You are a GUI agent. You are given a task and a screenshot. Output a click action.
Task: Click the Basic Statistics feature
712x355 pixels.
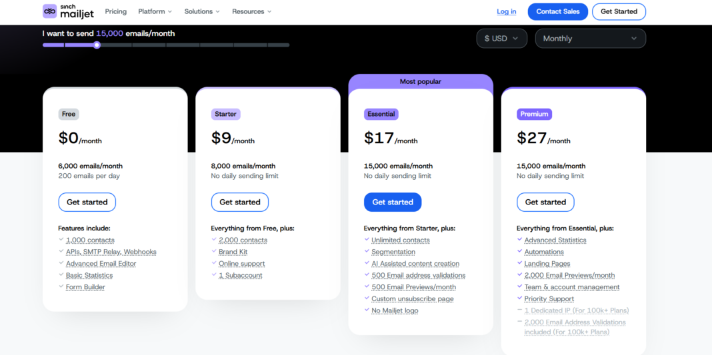pyautogui.click(x=89, y=275)
